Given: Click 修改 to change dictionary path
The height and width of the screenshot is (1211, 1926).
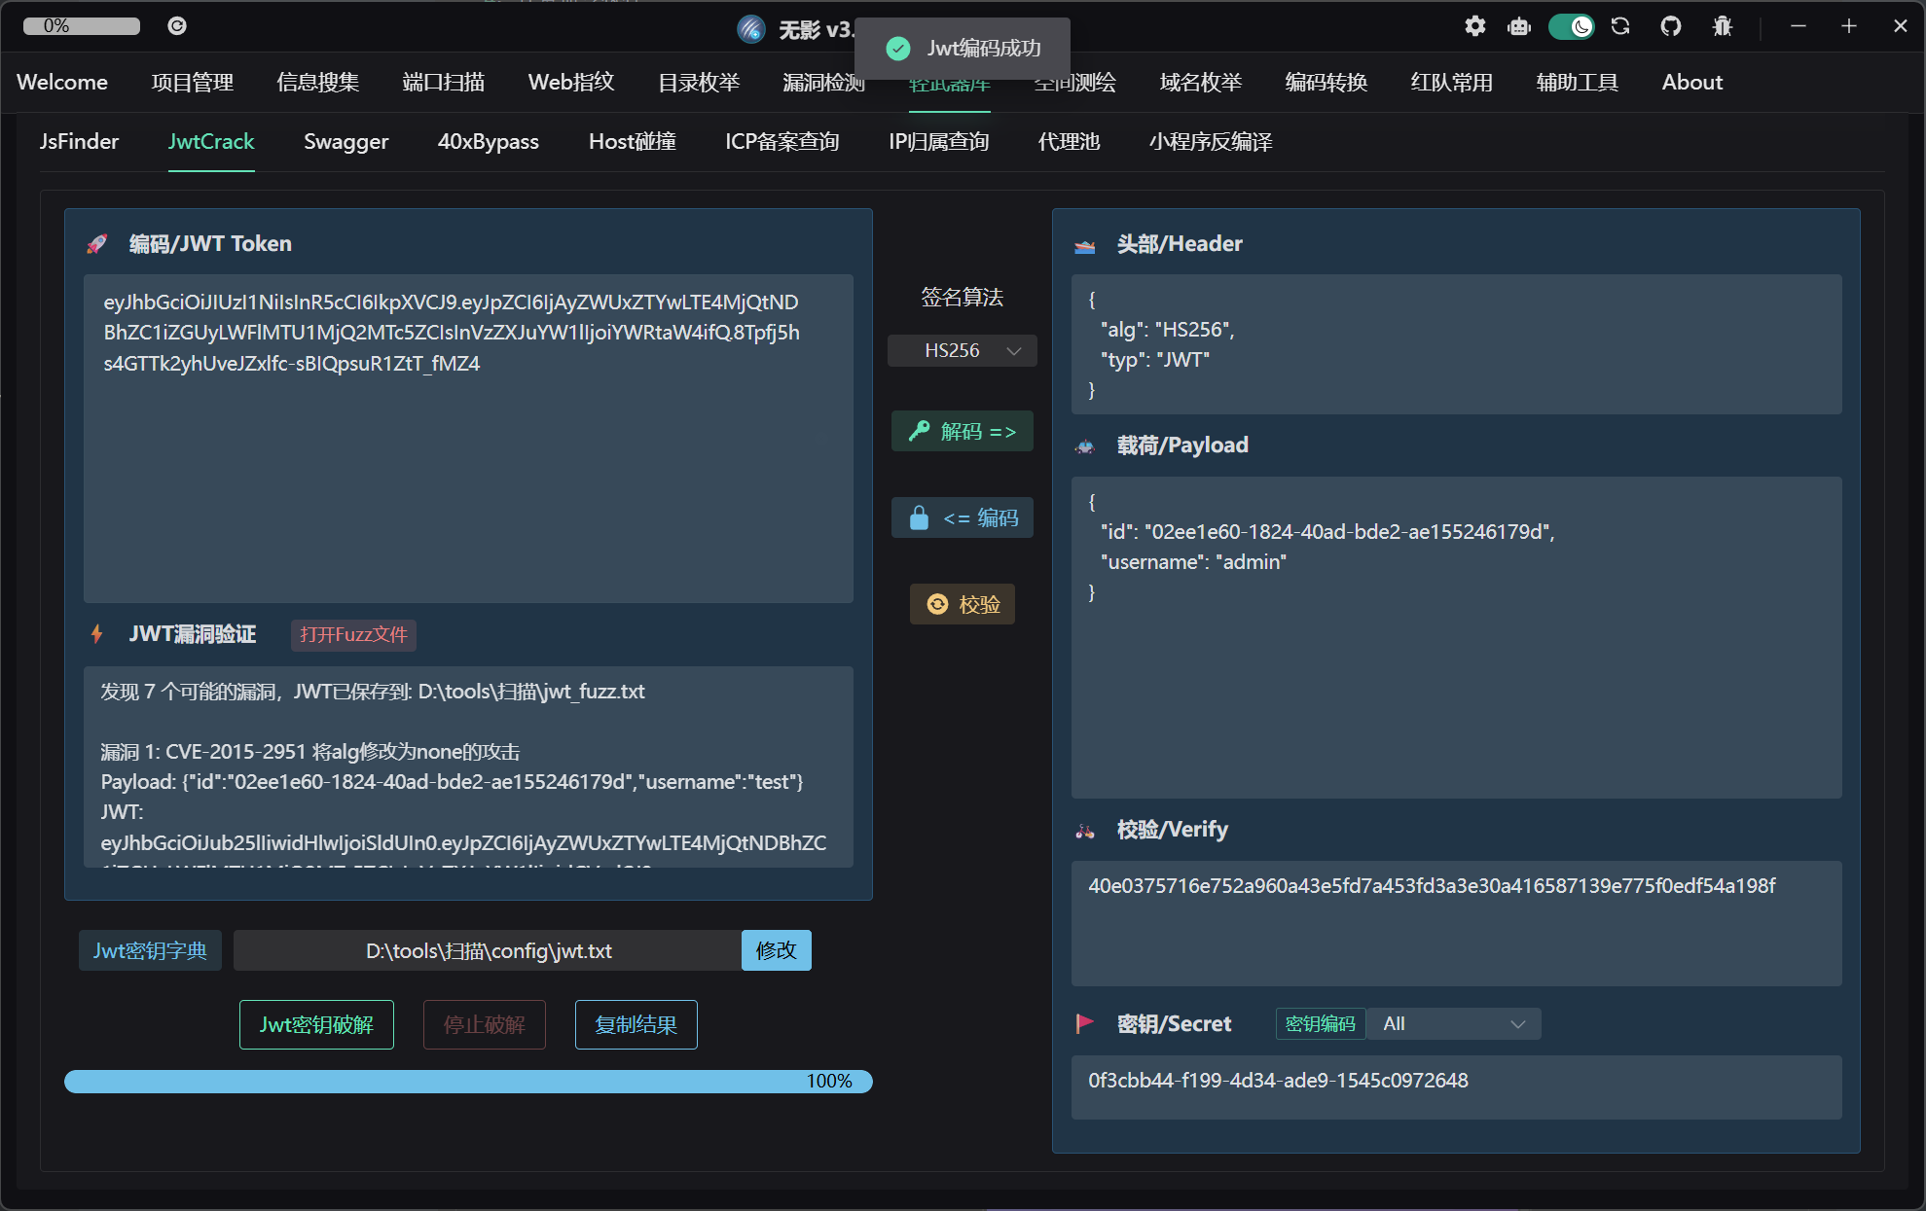Looking at the screenshot, I should tap(776, 950).
